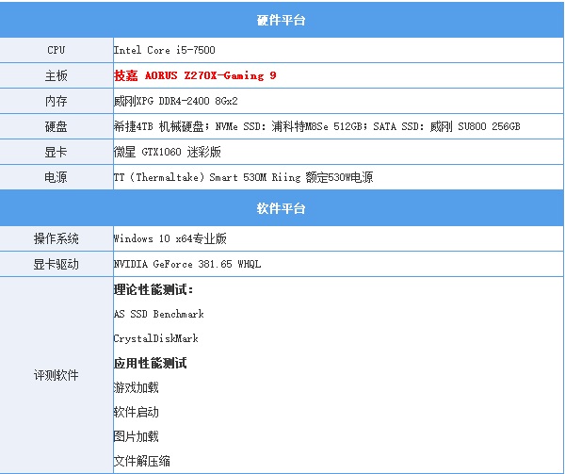This screenshot has height=474, width=565.
Task: Select the CPU row label
Action: point(56,50)
